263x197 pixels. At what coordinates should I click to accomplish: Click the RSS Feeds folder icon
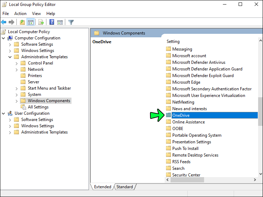click(x=168, y=162)
